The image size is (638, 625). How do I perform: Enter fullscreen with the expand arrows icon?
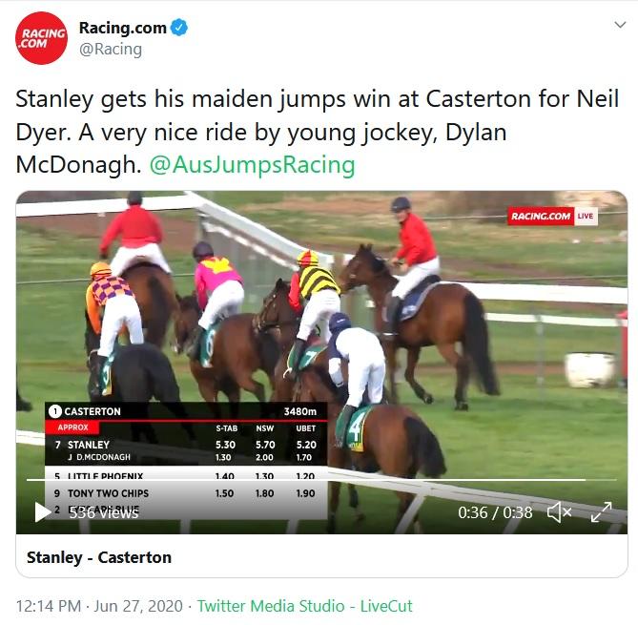click(602, 512)
